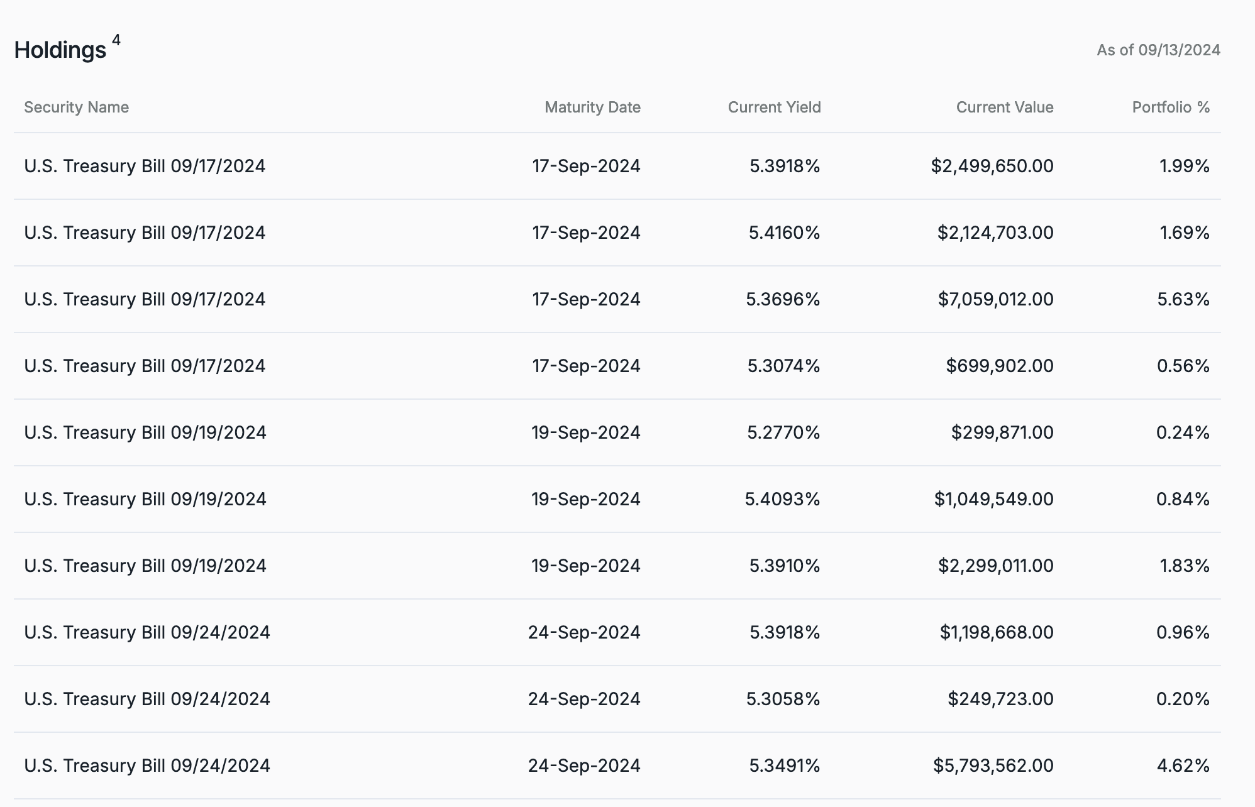
Task: Click the 1.83% portfolio percentage
Action: coord(1185,566)
